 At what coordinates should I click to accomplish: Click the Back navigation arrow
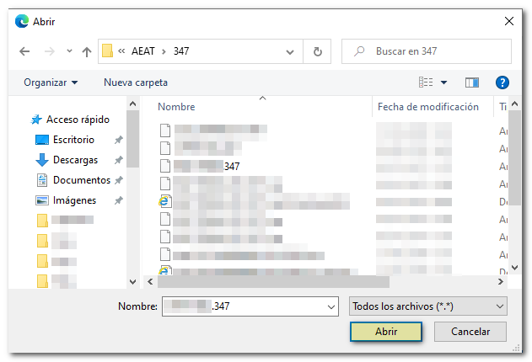(24, 51)
